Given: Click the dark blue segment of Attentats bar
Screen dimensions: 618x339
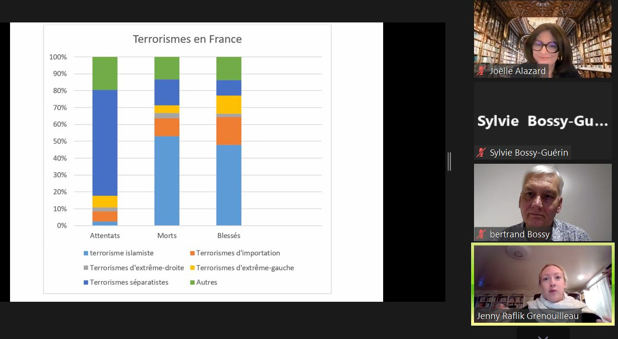Looking at the screenshot, I should coord(105,142).
